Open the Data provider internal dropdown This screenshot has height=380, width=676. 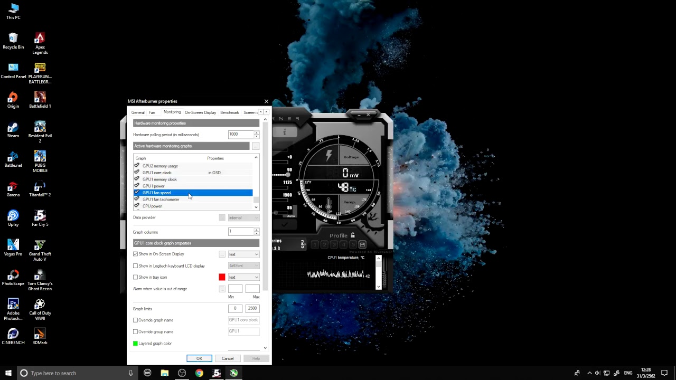[x=243, y=218]
